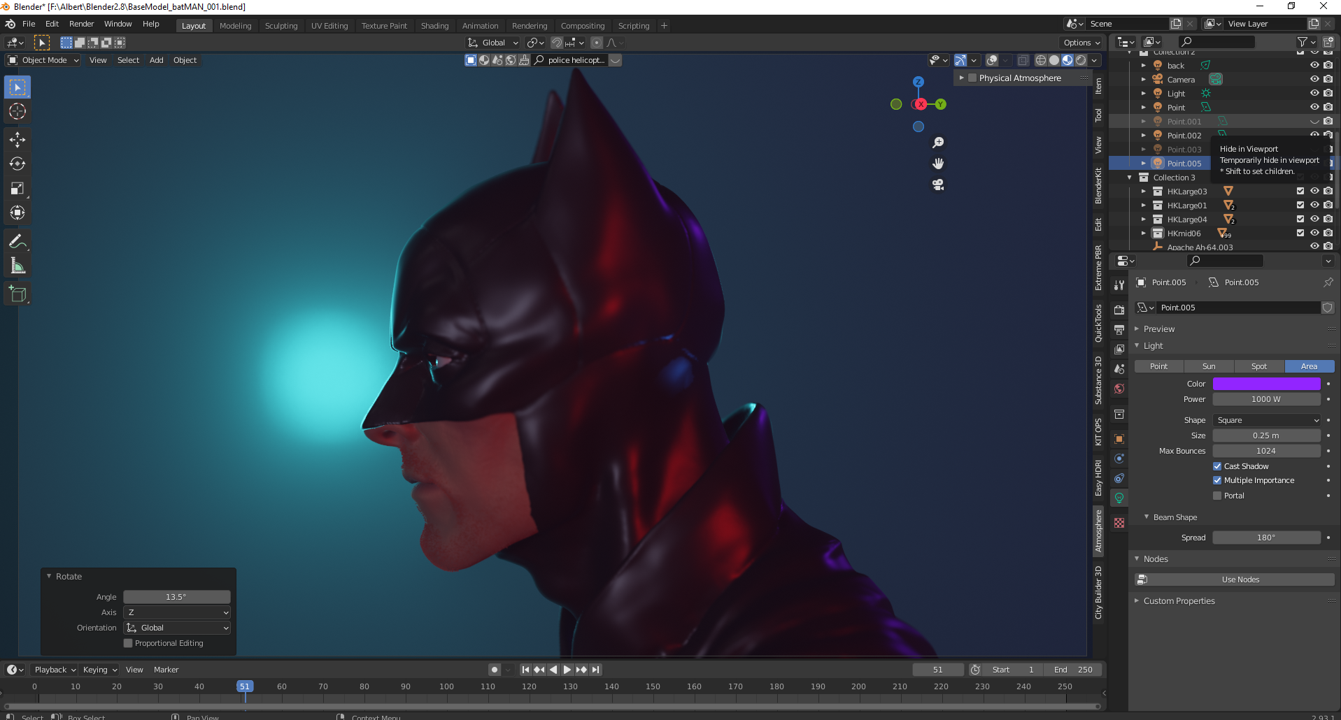Screen dimensions: 1341x720
Task: Open the Object Mode dropdown
Action: point(43,60)
